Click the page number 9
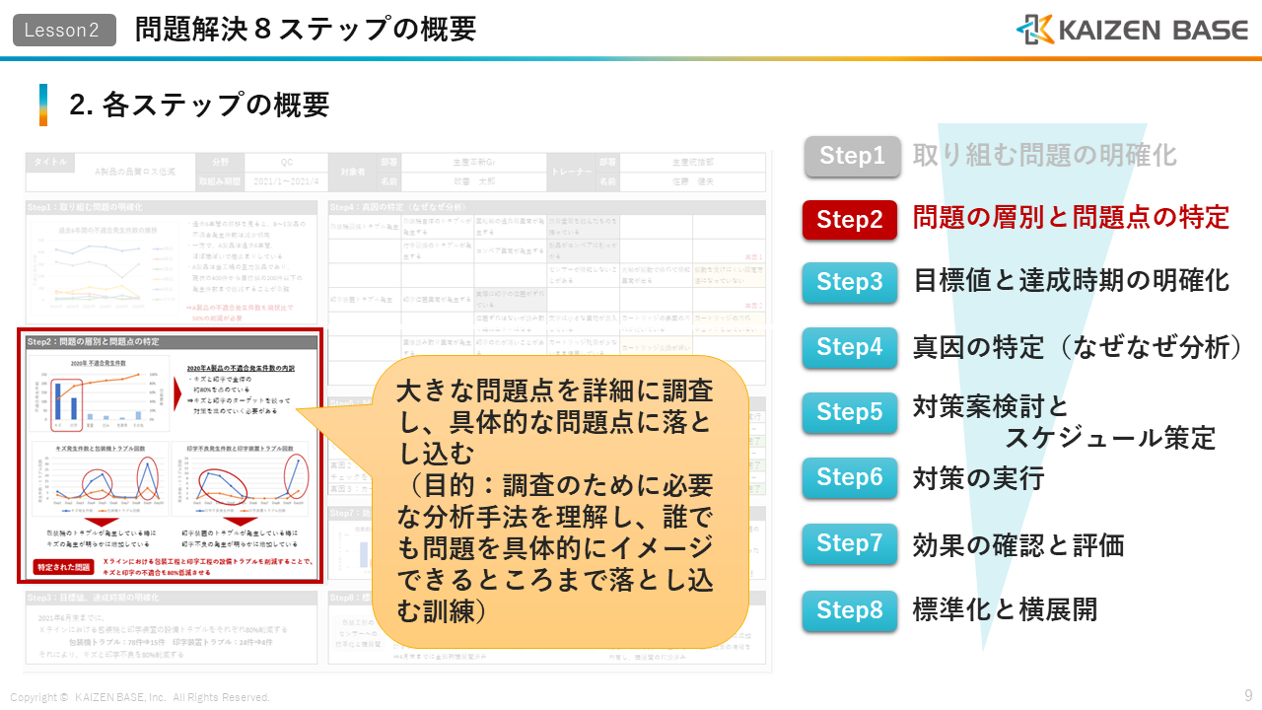This screenshot has width=1262, height=710. point(1247,694)
